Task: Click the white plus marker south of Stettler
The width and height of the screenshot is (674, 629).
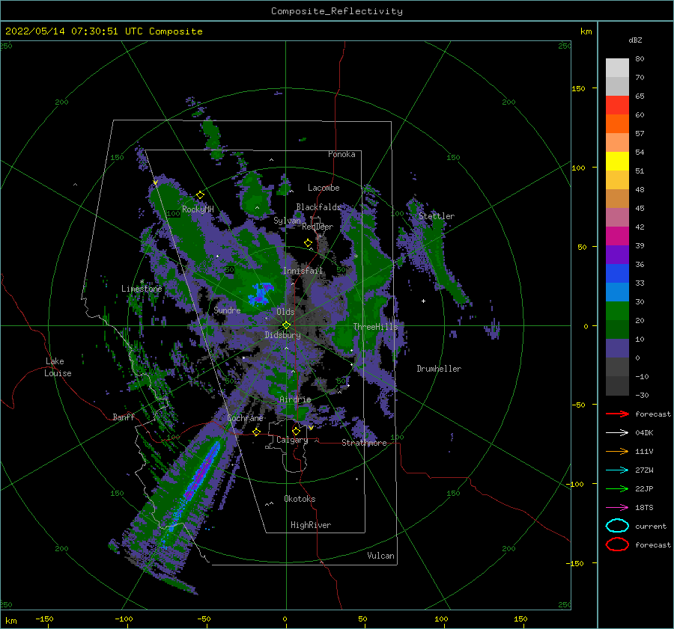Action: pyautogui.click(x=423, y=301)
